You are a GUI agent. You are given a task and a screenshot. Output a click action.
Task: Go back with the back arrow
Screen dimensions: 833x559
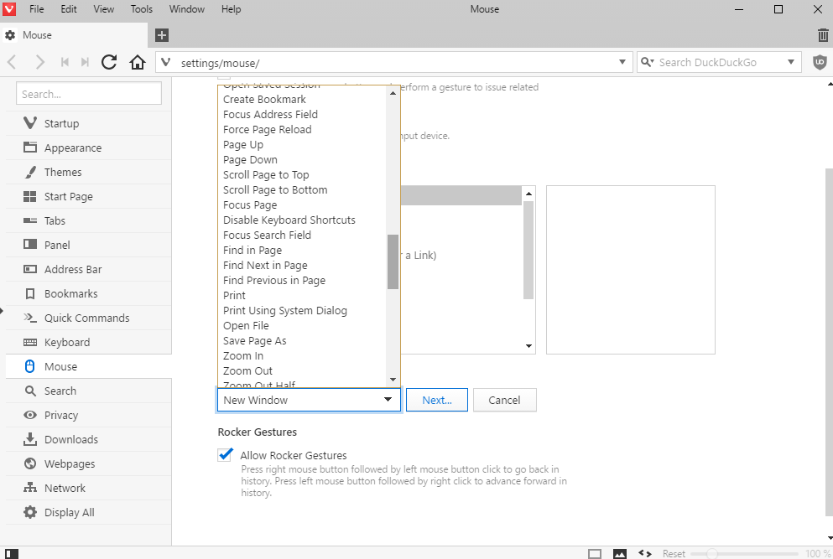13,63
